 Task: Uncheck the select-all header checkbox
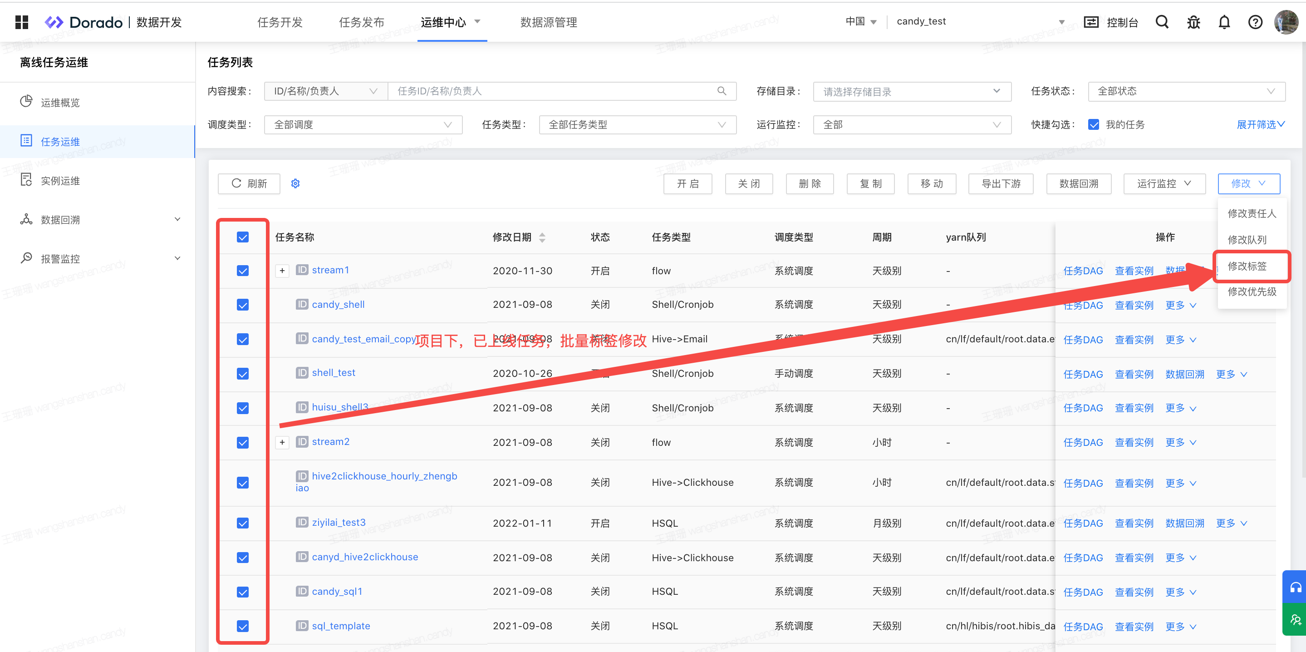pos(243,237)
